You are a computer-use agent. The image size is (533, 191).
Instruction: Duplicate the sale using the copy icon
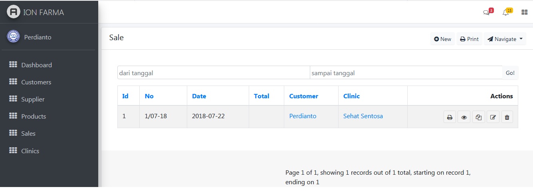click(479, 117)
